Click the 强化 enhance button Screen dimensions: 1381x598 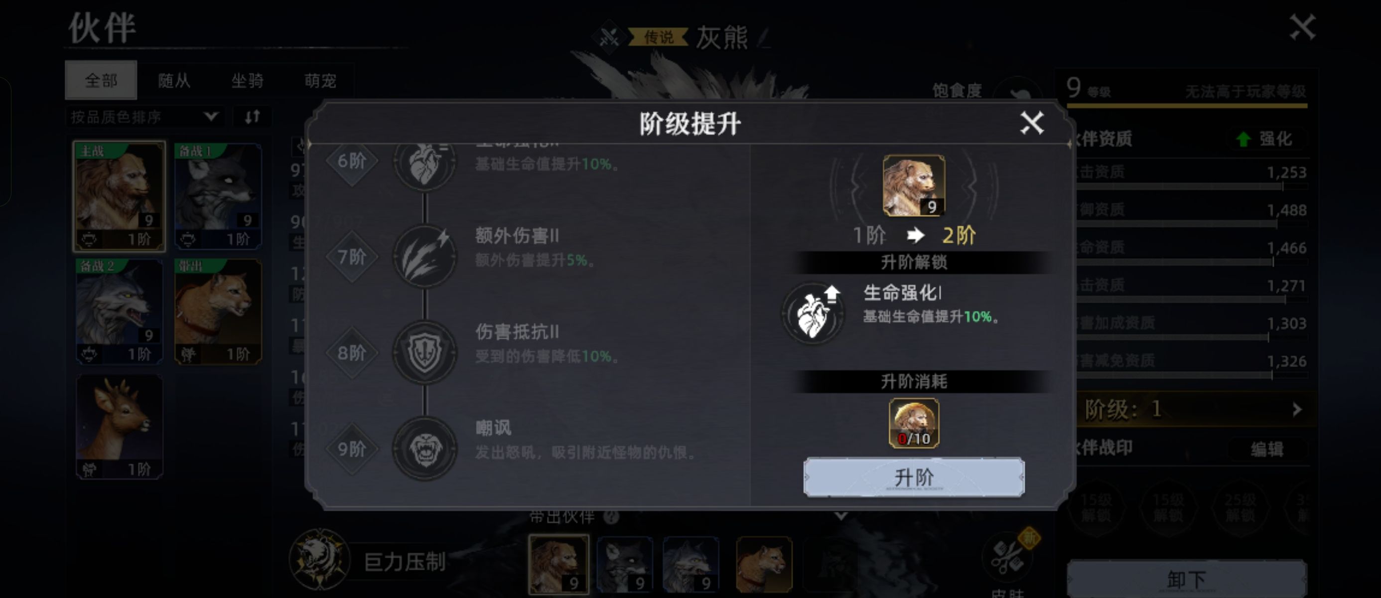pyautogui.click(x=1268, y=139)
